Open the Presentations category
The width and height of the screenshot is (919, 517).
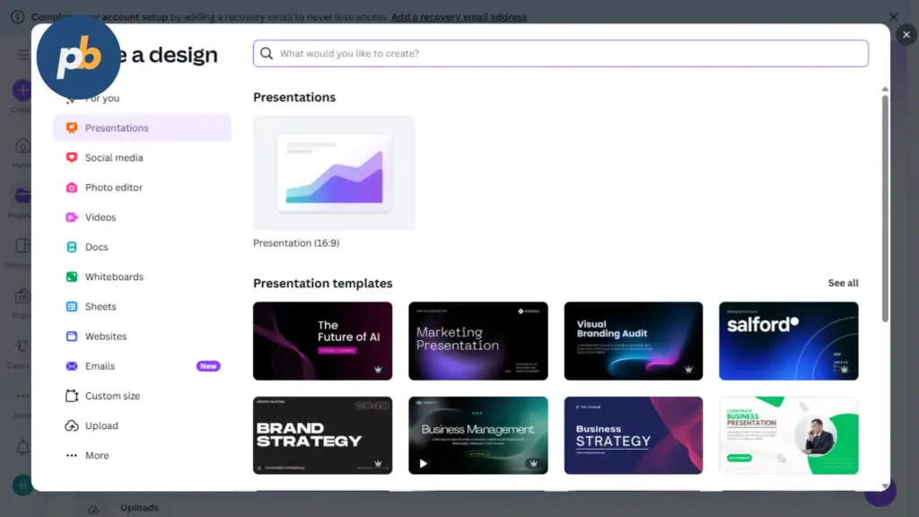(142, 127)
